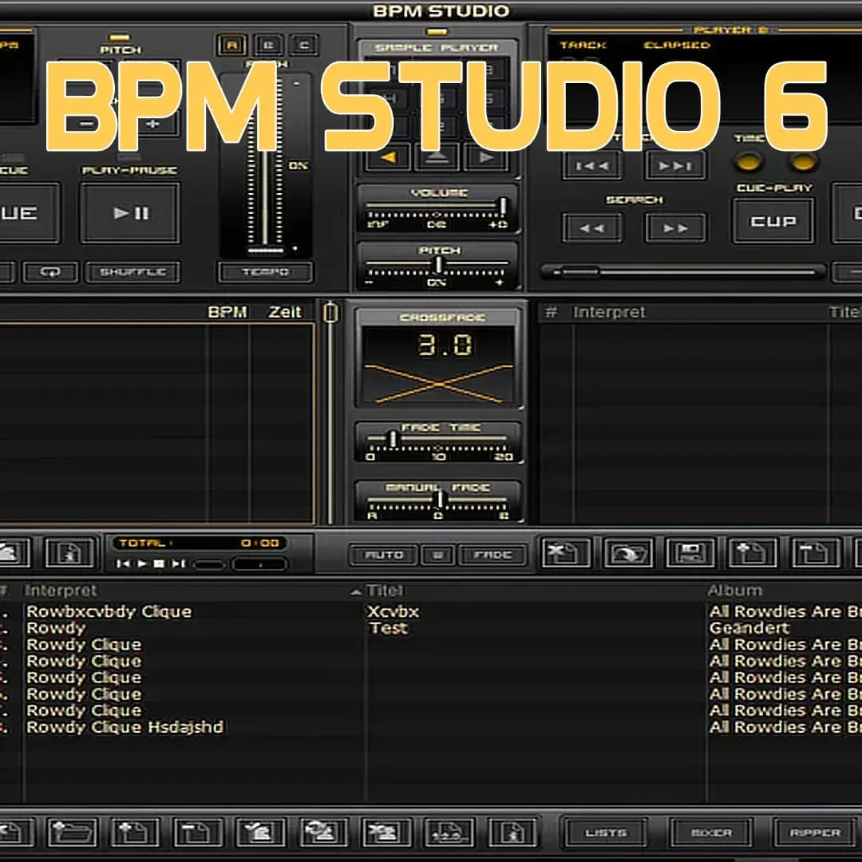862x862 pixels.
Task: Toggle the second yellow Time indicator
Action: click(803, 163)
